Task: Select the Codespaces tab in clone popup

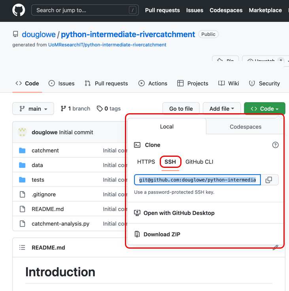Action: click(x=246, y=127)
